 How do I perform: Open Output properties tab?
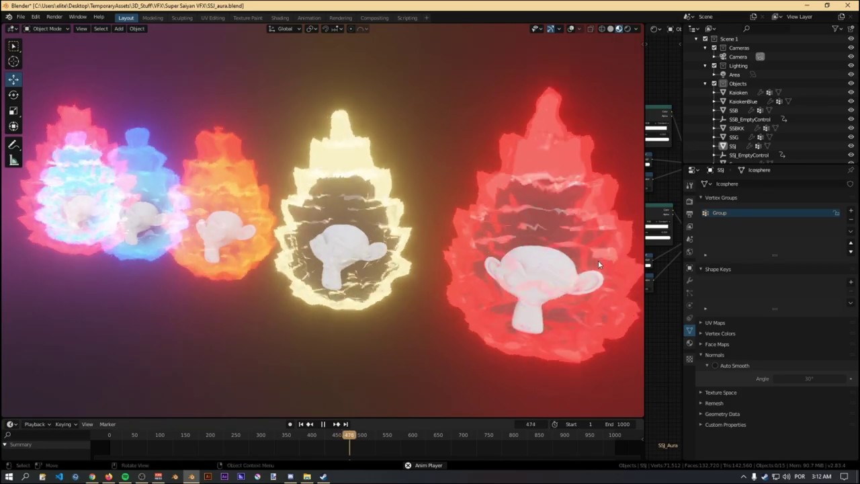pyautogui.click(x=689, y=214)
